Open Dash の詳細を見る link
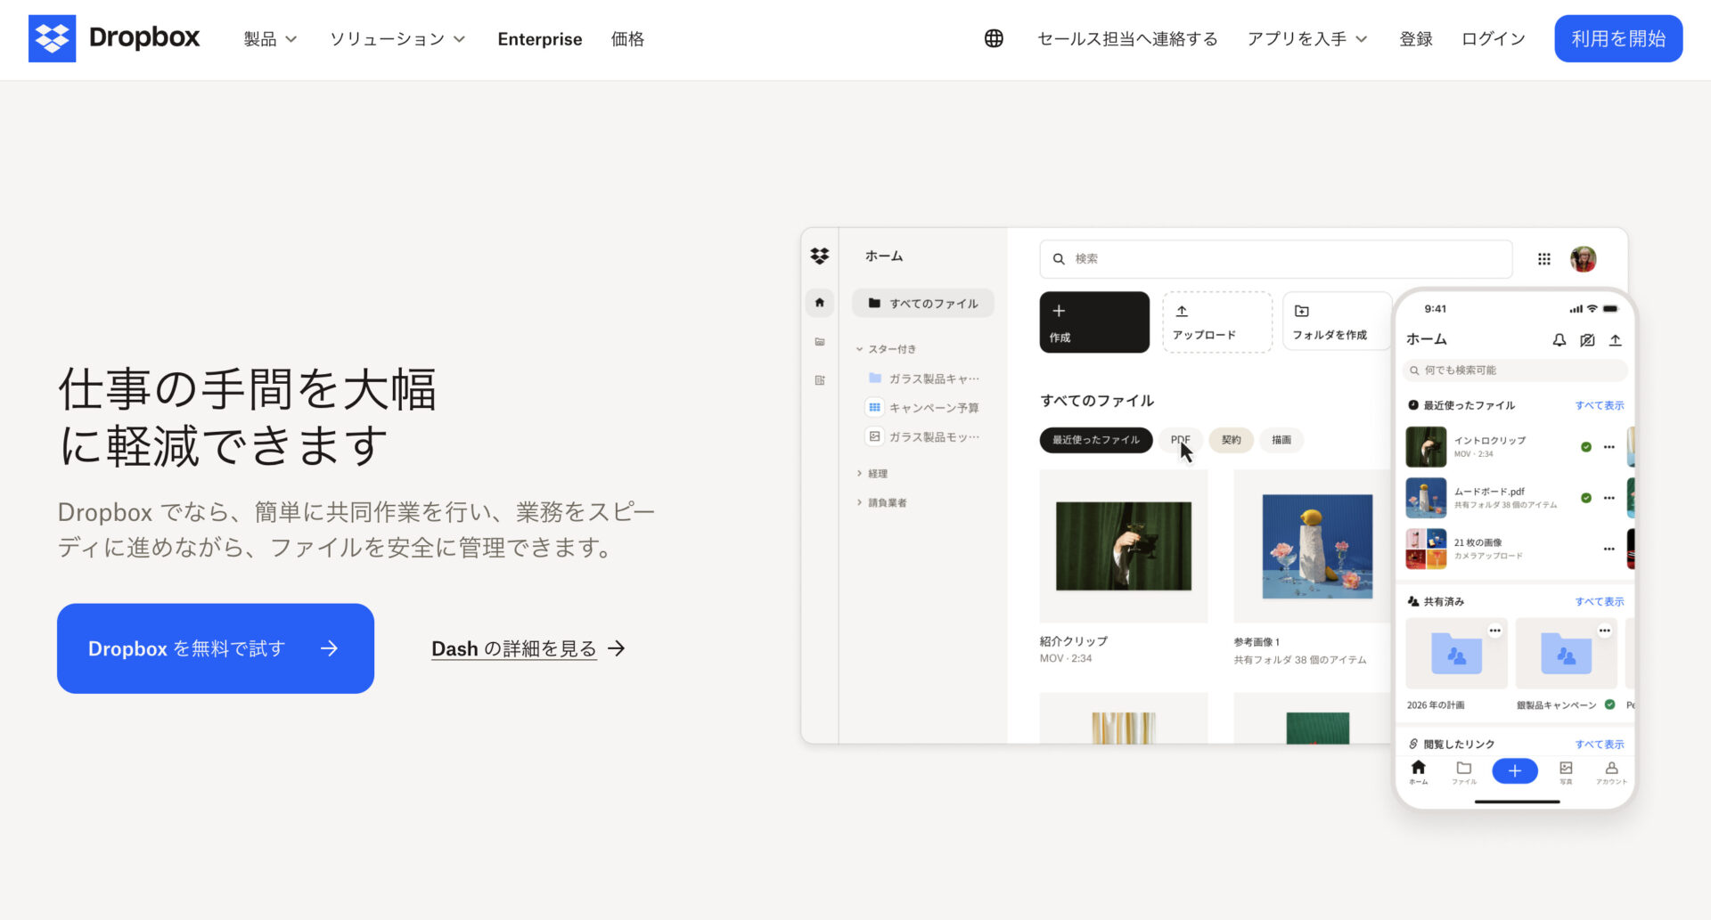 [x=528, y=648]
